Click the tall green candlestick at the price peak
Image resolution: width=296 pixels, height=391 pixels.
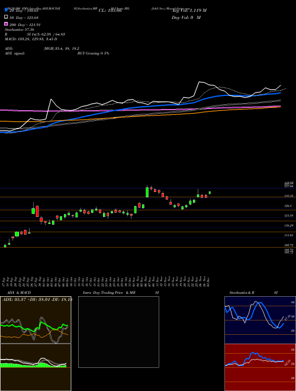[147, 192]
